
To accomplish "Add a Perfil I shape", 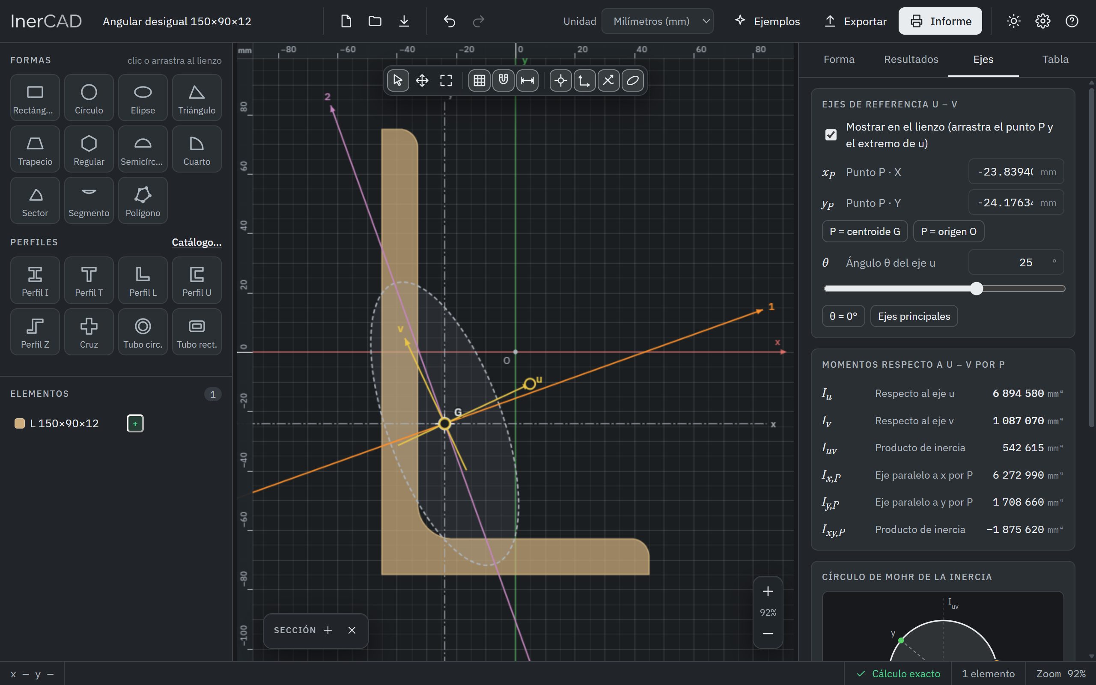I will tap(35, 280).
